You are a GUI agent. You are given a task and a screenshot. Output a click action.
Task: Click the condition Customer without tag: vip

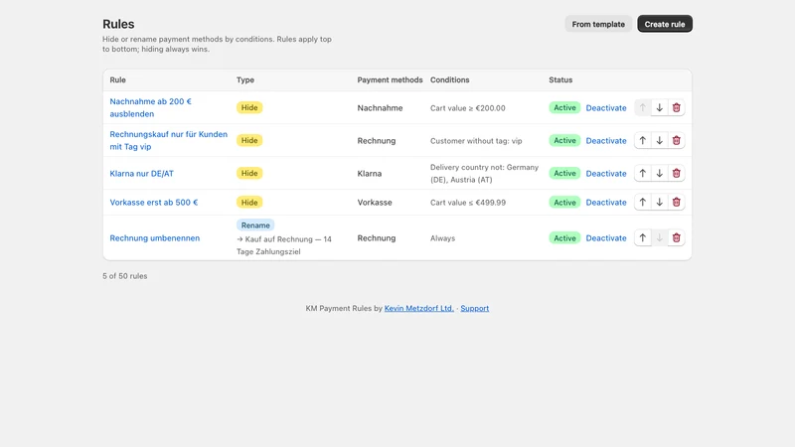(x=476, y=141)
